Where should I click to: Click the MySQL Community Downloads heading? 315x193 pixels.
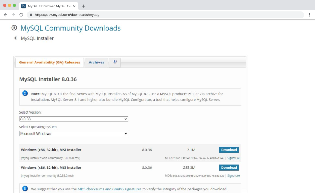(70, 28)
